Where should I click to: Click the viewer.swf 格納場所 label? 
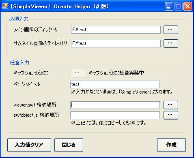(x=35, y=105)
